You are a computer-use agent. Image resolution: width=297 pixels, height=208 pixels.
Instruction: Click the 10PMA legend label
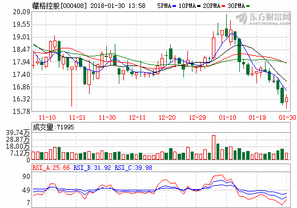tap(187, 6)
